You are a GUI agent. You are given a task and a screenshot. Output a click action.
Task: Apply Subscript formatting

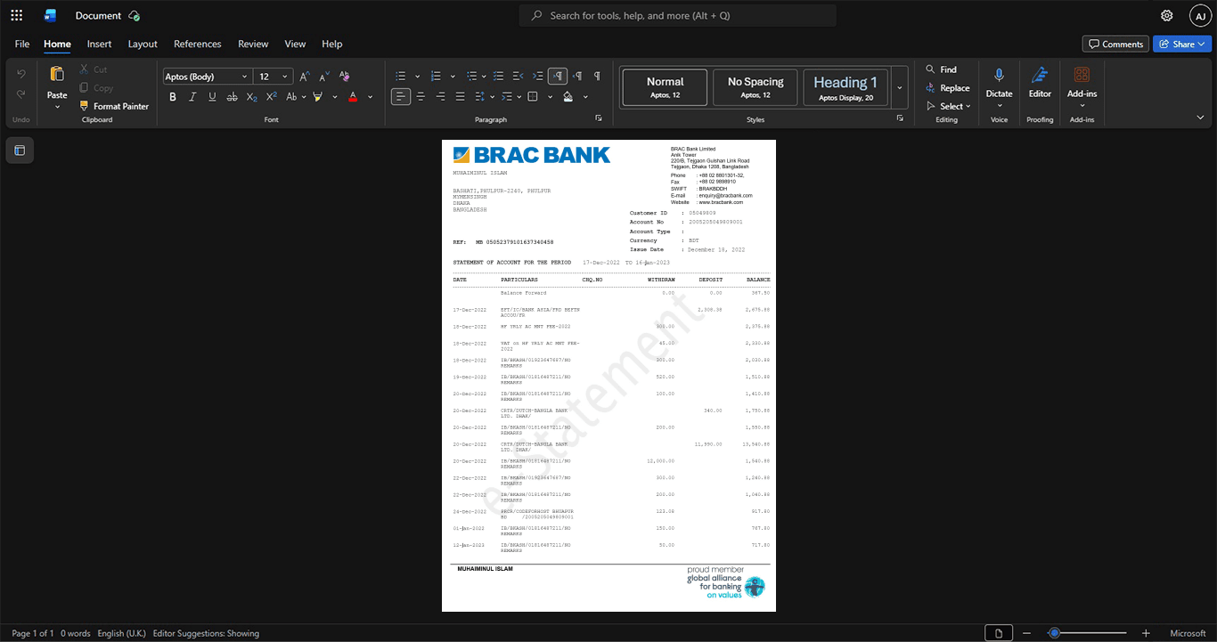(x=252, y=96)
